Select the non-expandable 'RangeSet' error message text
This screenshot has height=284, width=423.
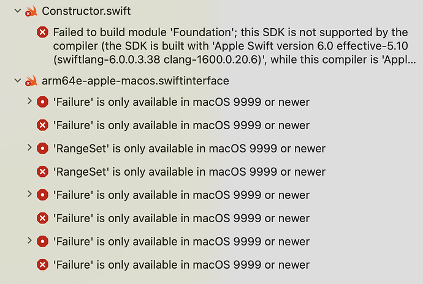pos(189,172)
